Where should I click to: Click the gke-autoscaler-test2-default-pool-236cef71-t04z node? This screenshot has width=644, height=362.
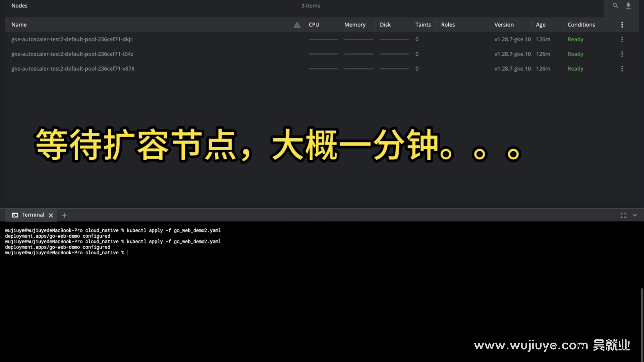(x=72, y=54)
